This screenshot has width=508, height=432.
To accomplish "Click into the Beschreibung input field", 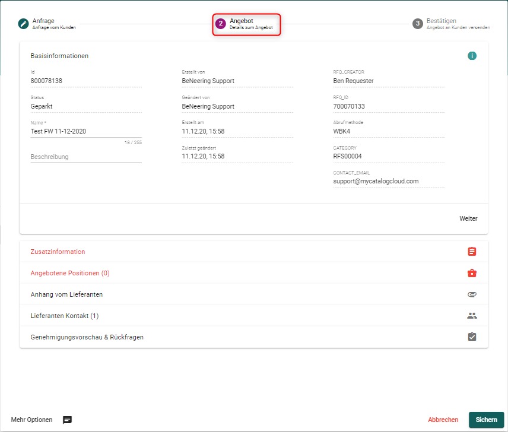I will pyautogui.click(x=86, y=157).
